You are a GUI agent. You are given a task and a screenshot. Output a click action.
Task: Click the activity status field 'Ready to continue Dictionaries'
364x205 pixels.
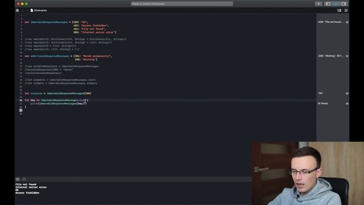(182, 4)
